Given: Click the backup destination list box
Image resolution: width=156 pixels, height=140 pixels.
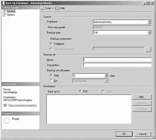Looking at the screenshot, I should click(89, 109).
